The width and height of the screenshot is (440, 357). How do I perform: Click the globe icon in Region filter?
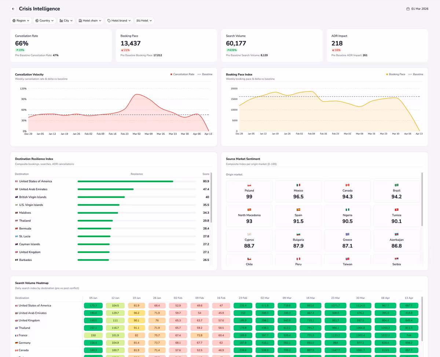click(x=14, y=21)
